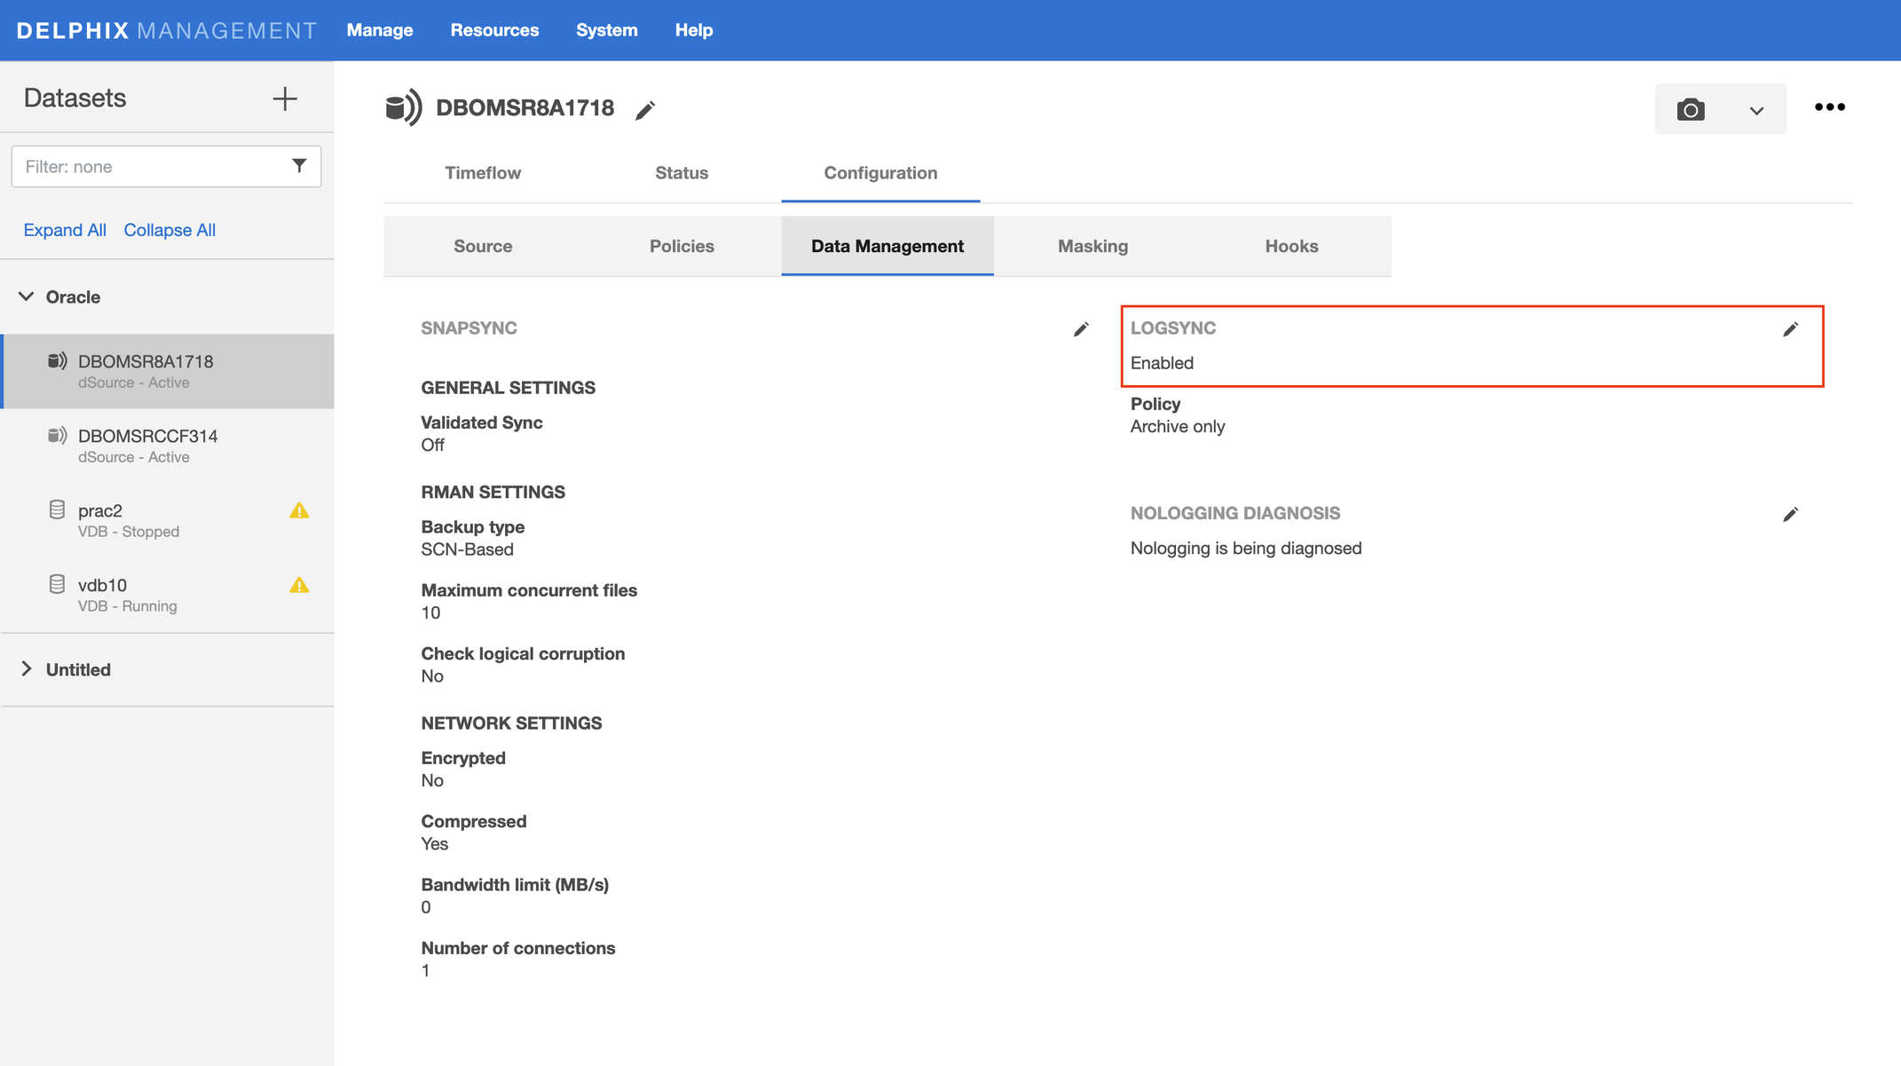1901x1066 pixels.
Task: Collapse the Oracle group
Action: coord(27,296)
